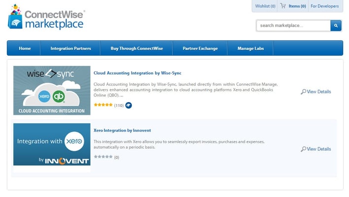Open the Home menu item
Screen dimensions: 349x197
(25, 48)
